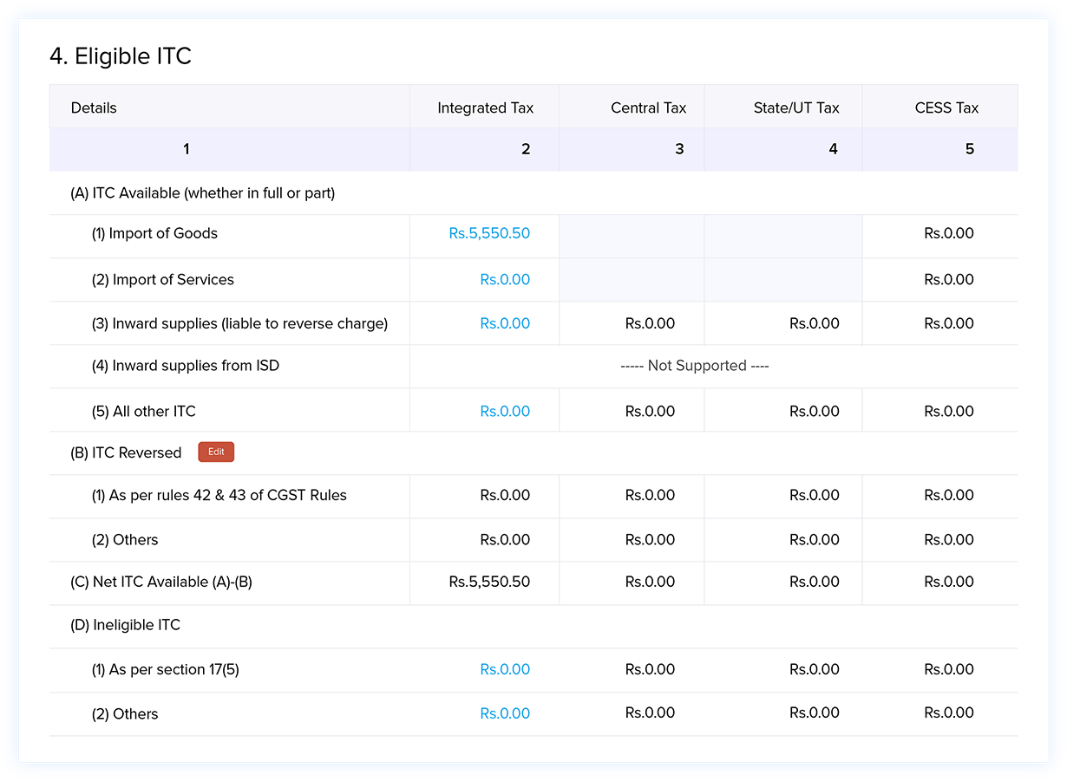The image size is (1067, 781).
Task: Select the '4. Eligible ITC' heading
Action: point(121,56)
